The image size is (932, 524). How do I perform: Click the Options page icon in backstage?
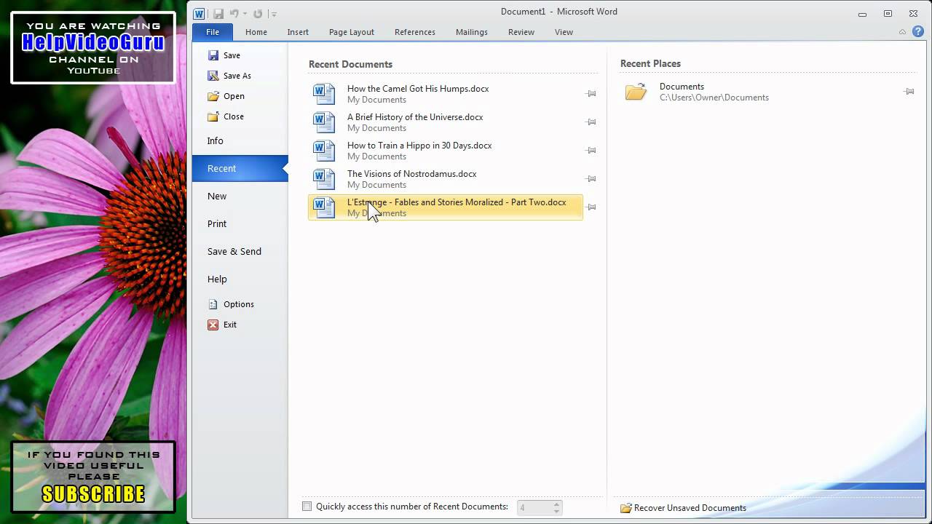coord(213,304)
